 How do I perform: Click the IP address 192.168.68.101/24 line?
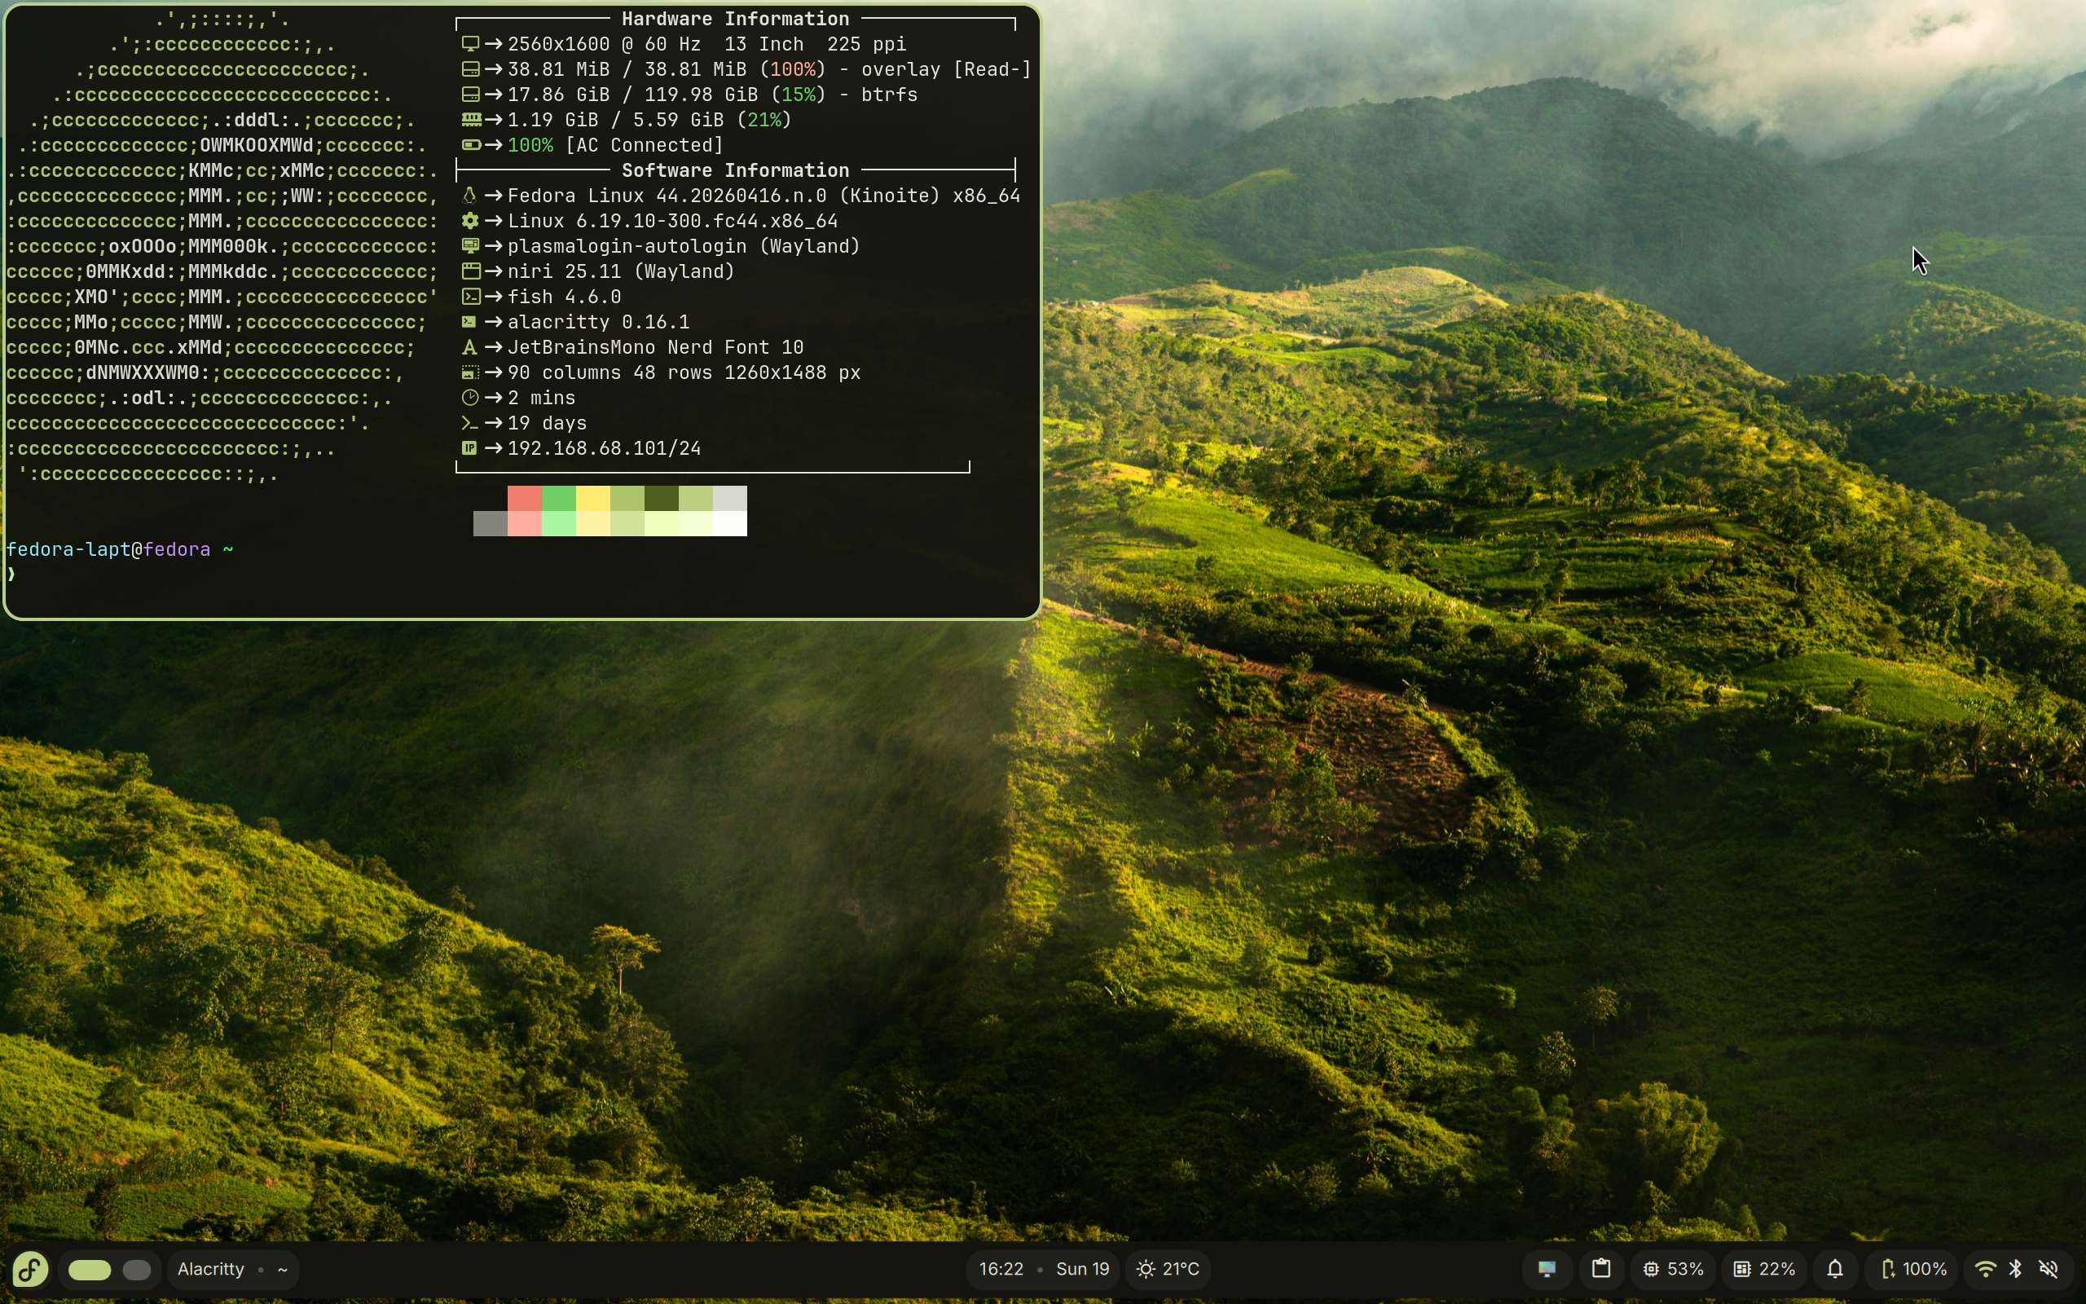tap(603, 448)
